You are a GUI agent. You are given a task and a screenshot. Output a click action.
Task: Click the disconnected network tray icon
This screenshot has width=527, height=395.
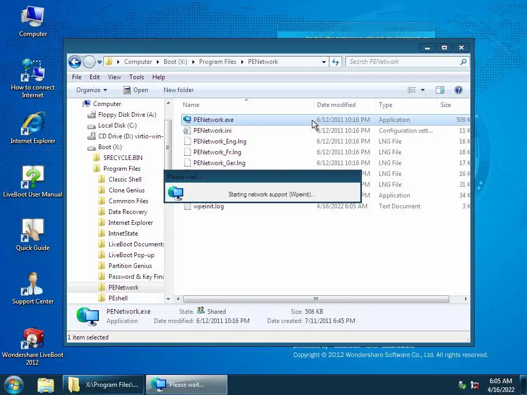[475, 385]
